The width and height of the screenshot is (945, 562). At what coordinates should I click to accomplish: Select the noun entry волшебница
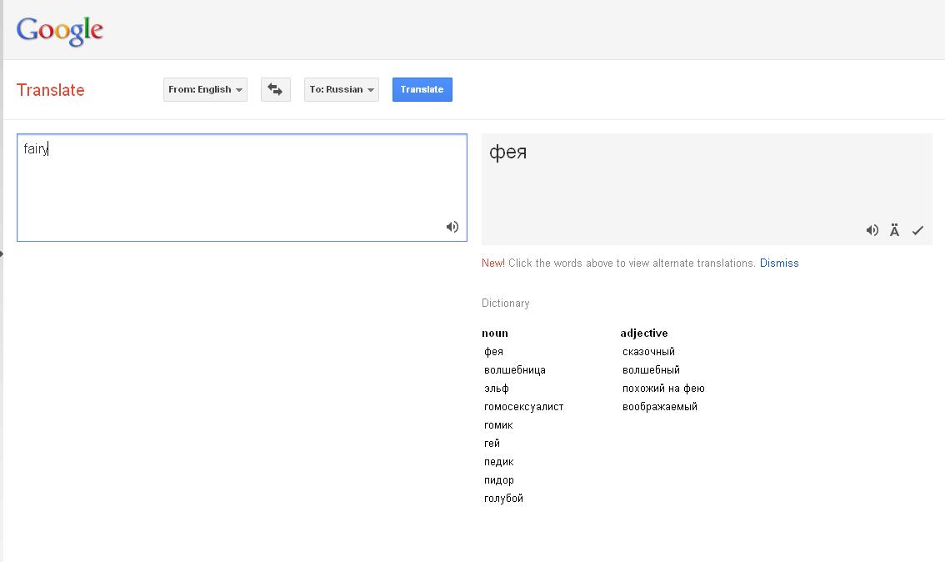pos(515,370)
